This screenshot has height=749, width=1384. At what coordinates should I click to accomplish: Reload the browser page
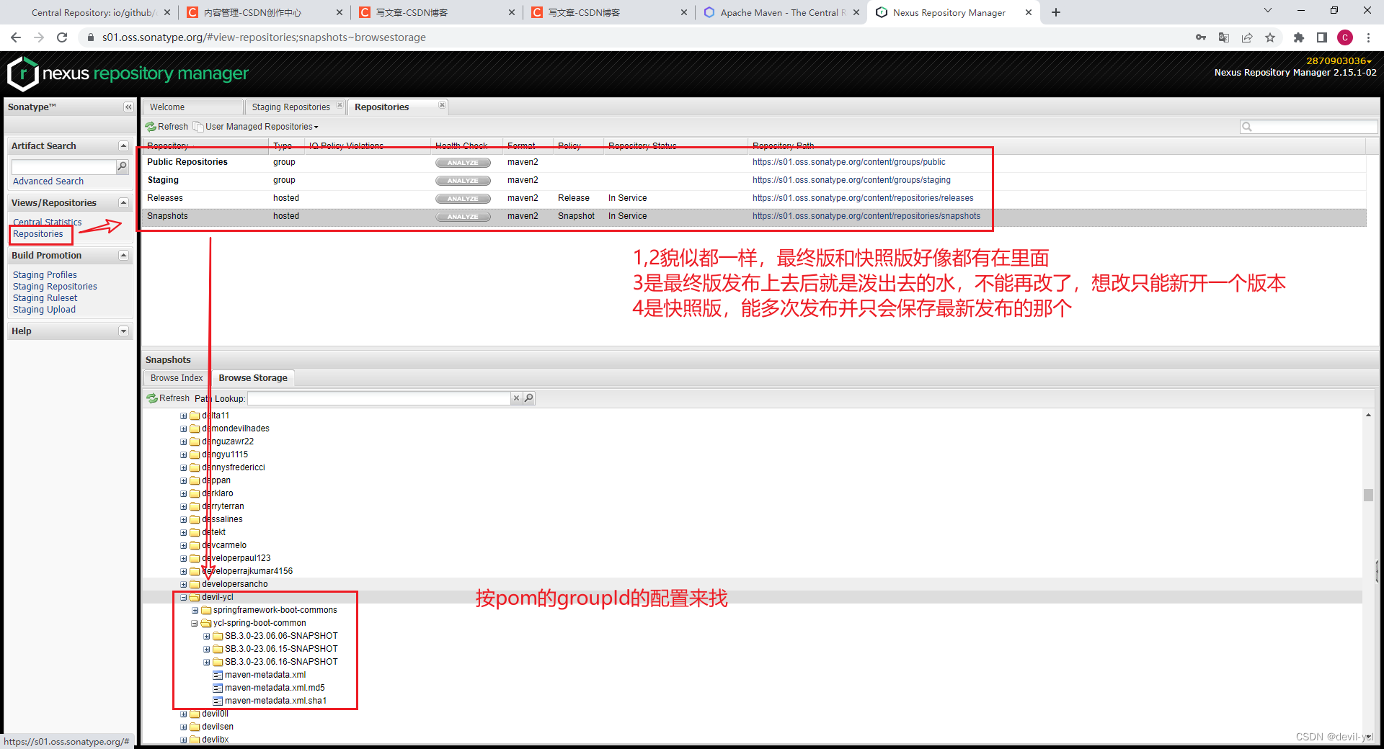click(x=62, y=37)
